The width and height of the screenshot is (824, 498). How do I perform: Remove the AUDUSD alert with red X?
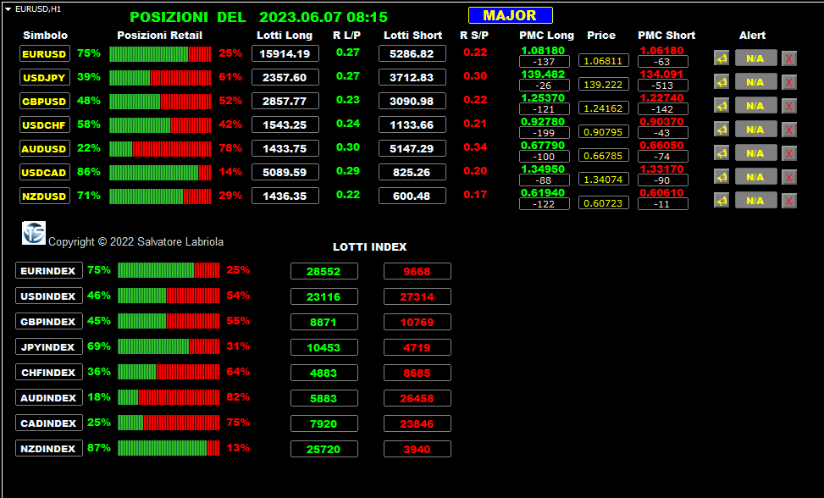[788, 153]
